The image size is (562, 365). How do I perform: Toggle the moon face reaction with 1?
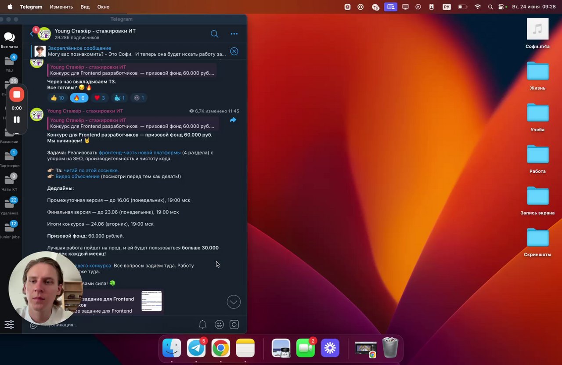(x=139, y=98)
